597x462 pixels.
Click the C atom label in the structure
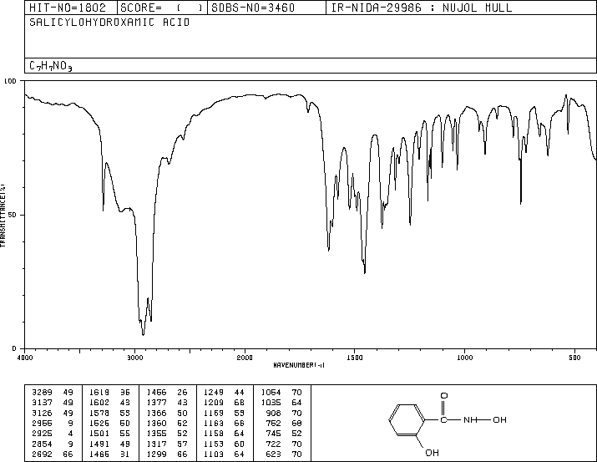tap(443, 419)
